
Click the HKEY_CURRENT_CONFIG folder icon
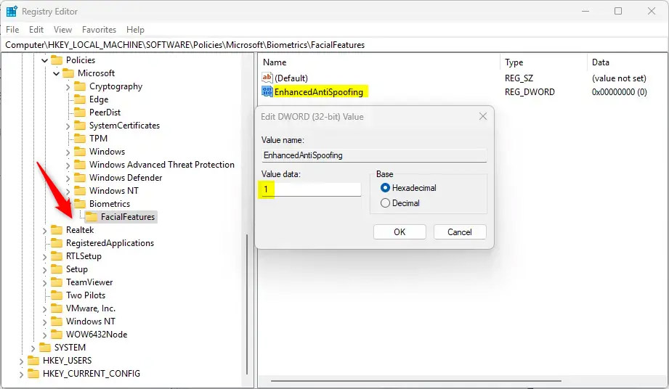[33, 374]
